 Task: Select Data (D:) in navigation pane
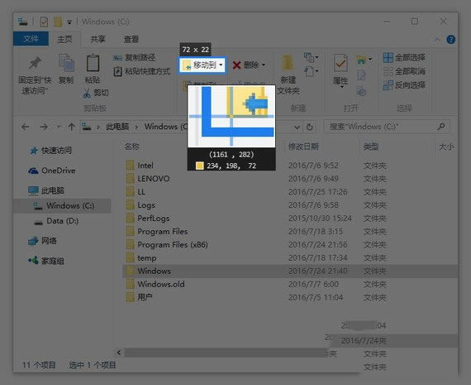pyautogui.click(x=62, y=221)
